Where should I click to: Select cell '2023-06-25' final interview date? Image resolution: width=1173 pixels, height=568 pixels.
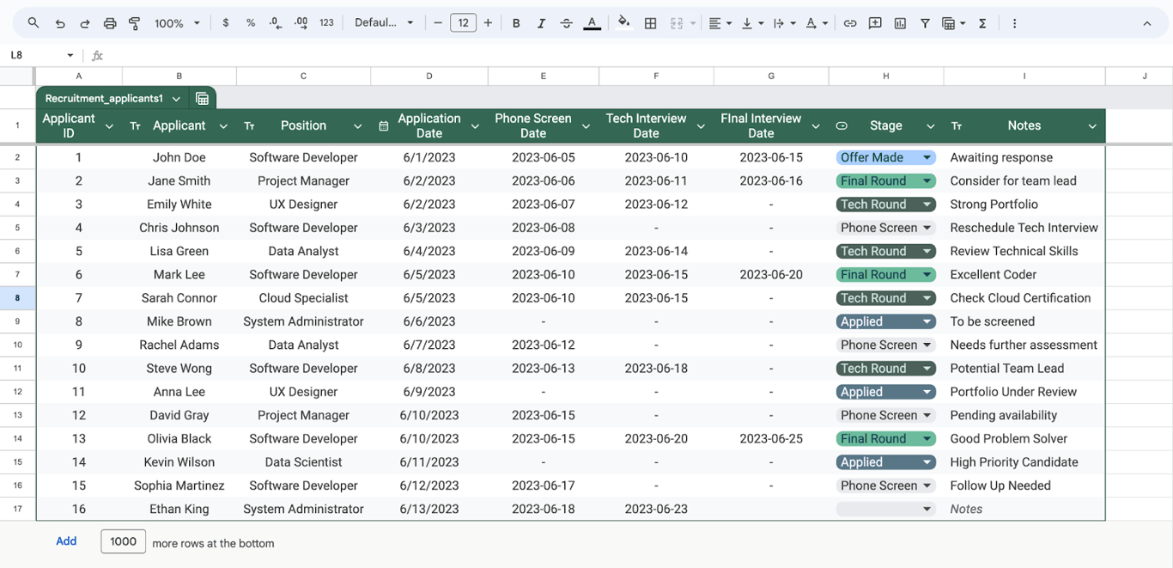click(x=771, y=438)
